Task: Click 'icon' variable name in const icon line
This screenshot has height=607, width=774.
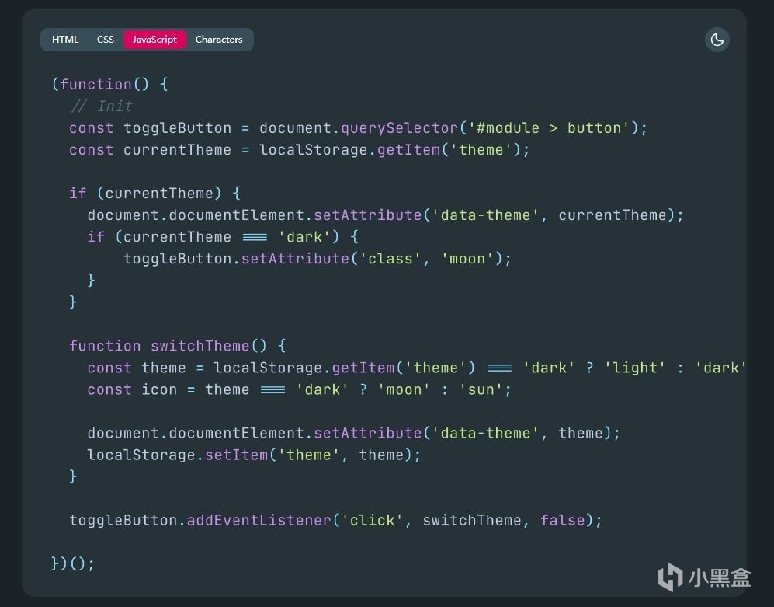Action: coord(159,389)
